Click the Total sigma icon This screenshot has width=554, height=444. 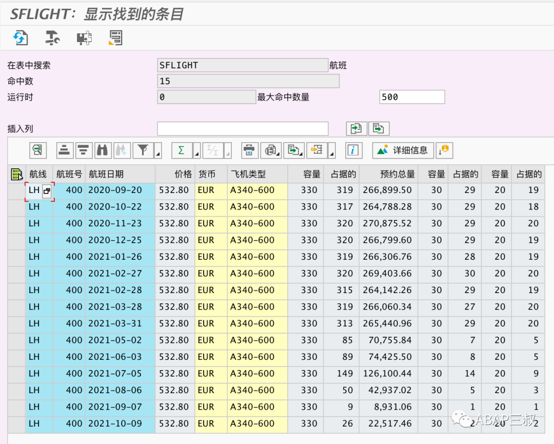182,150
